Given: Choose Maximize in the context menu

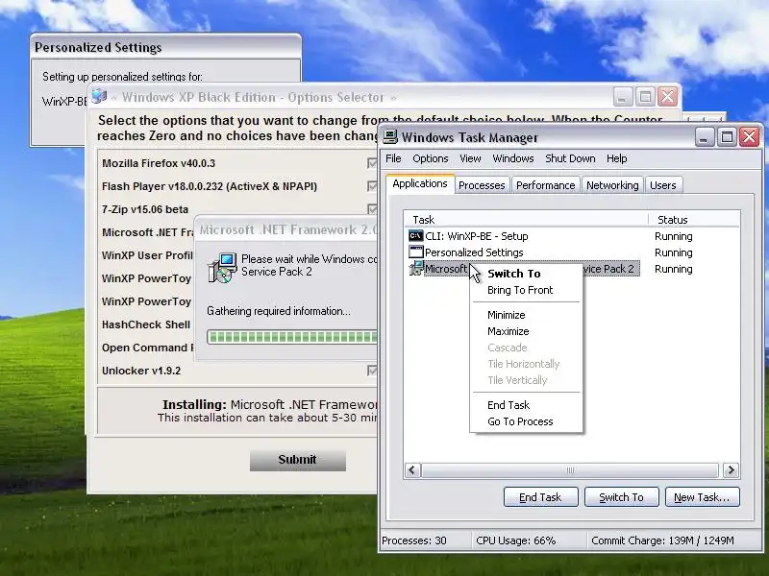Looking at the screenshot, I should click(526, 331).
